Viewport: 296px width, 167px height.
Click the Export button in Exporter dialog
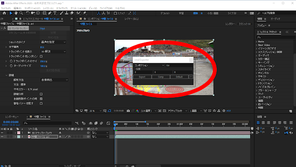point(142,77)
